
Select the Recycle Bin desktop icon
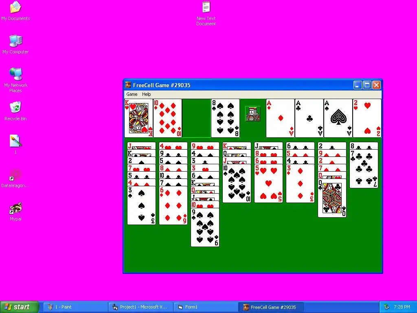(15, 111)
